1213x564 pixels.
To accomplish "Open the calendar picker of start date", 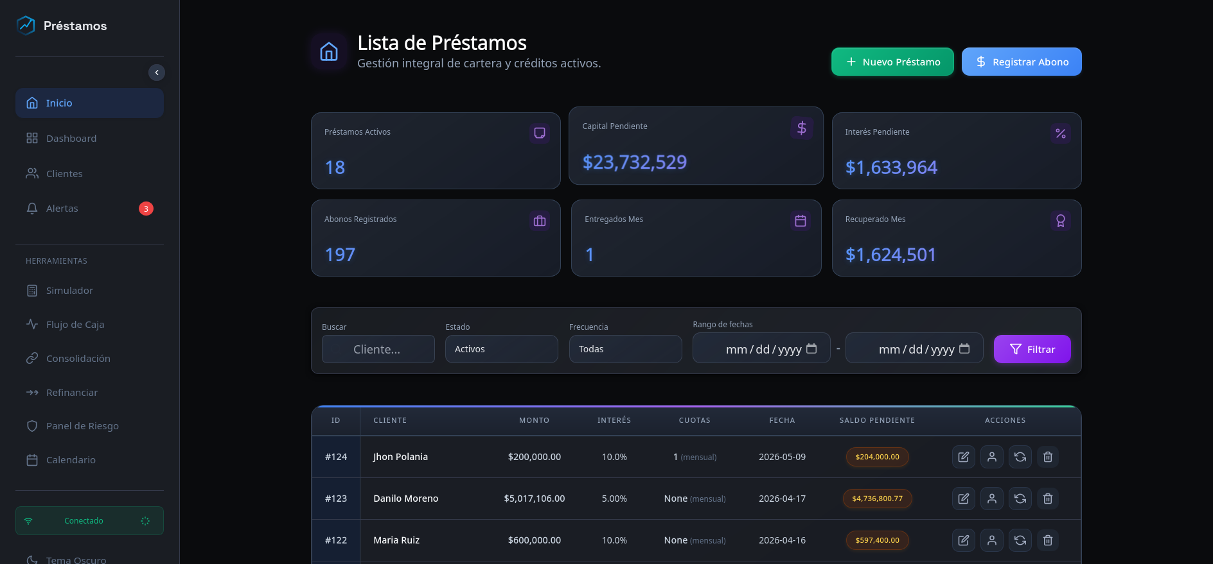I will pyautogui.click(x=811, y=348).
